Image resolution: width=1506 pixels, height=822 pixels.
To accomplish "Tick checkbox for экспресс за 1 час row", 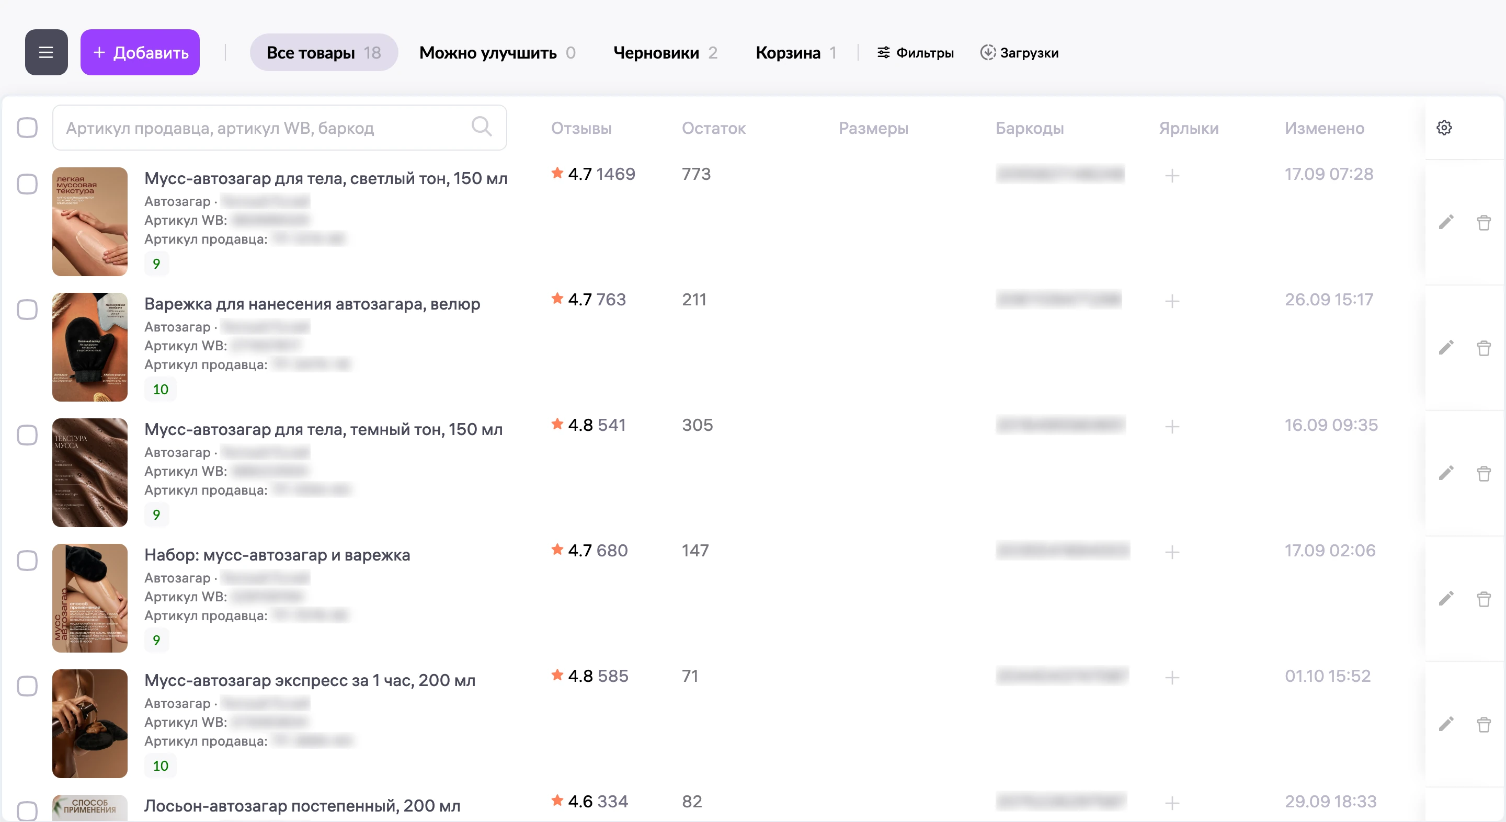I will pos(27,687).
